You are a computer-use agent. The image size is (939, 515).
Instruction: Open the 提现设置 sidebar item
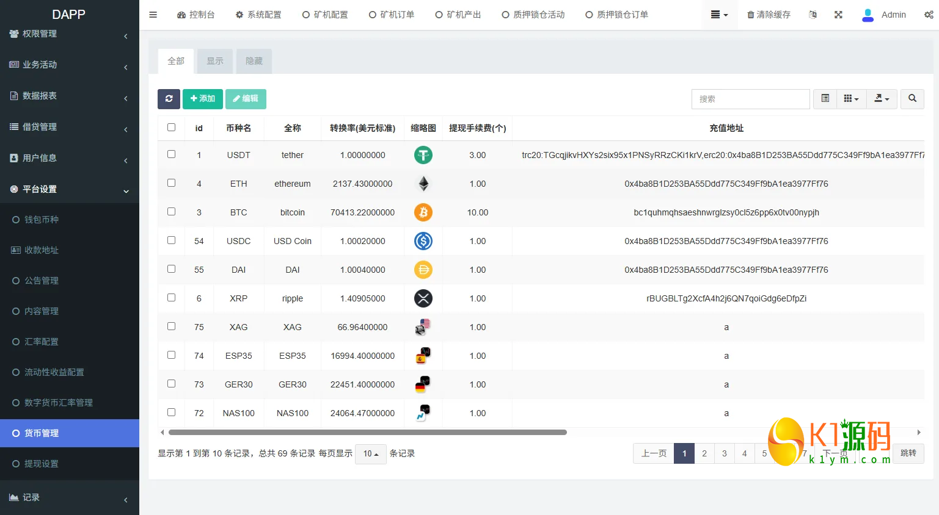[70, 464]
